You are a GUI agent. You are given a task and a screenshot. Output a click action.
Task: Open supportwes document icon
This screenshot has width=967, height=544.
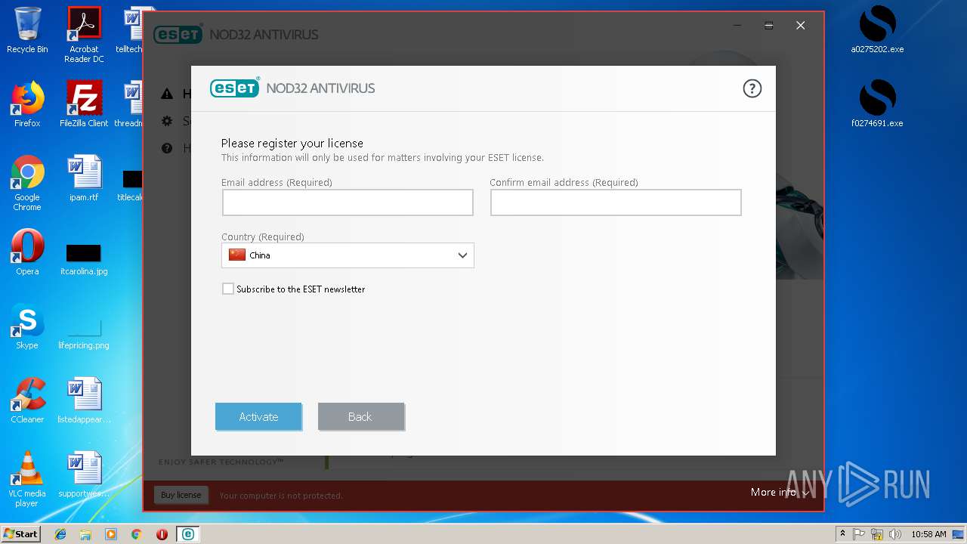point(84,474)
